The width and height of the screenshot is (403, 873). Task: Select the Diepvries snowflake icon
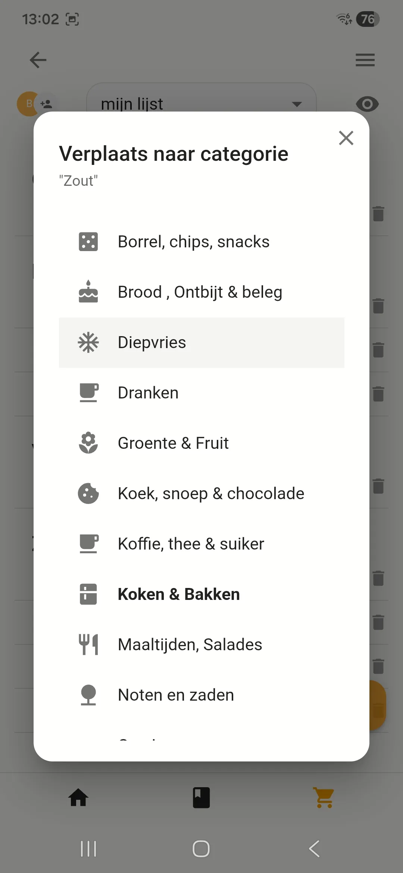88,342
